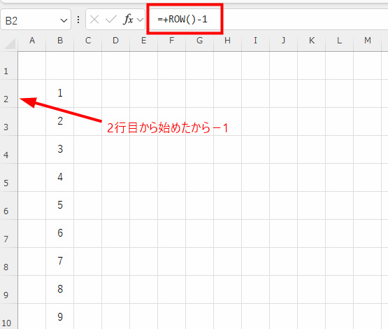388x329 pixels.
Task: Click cell B3 containing value 2
Action: (60, 122)
